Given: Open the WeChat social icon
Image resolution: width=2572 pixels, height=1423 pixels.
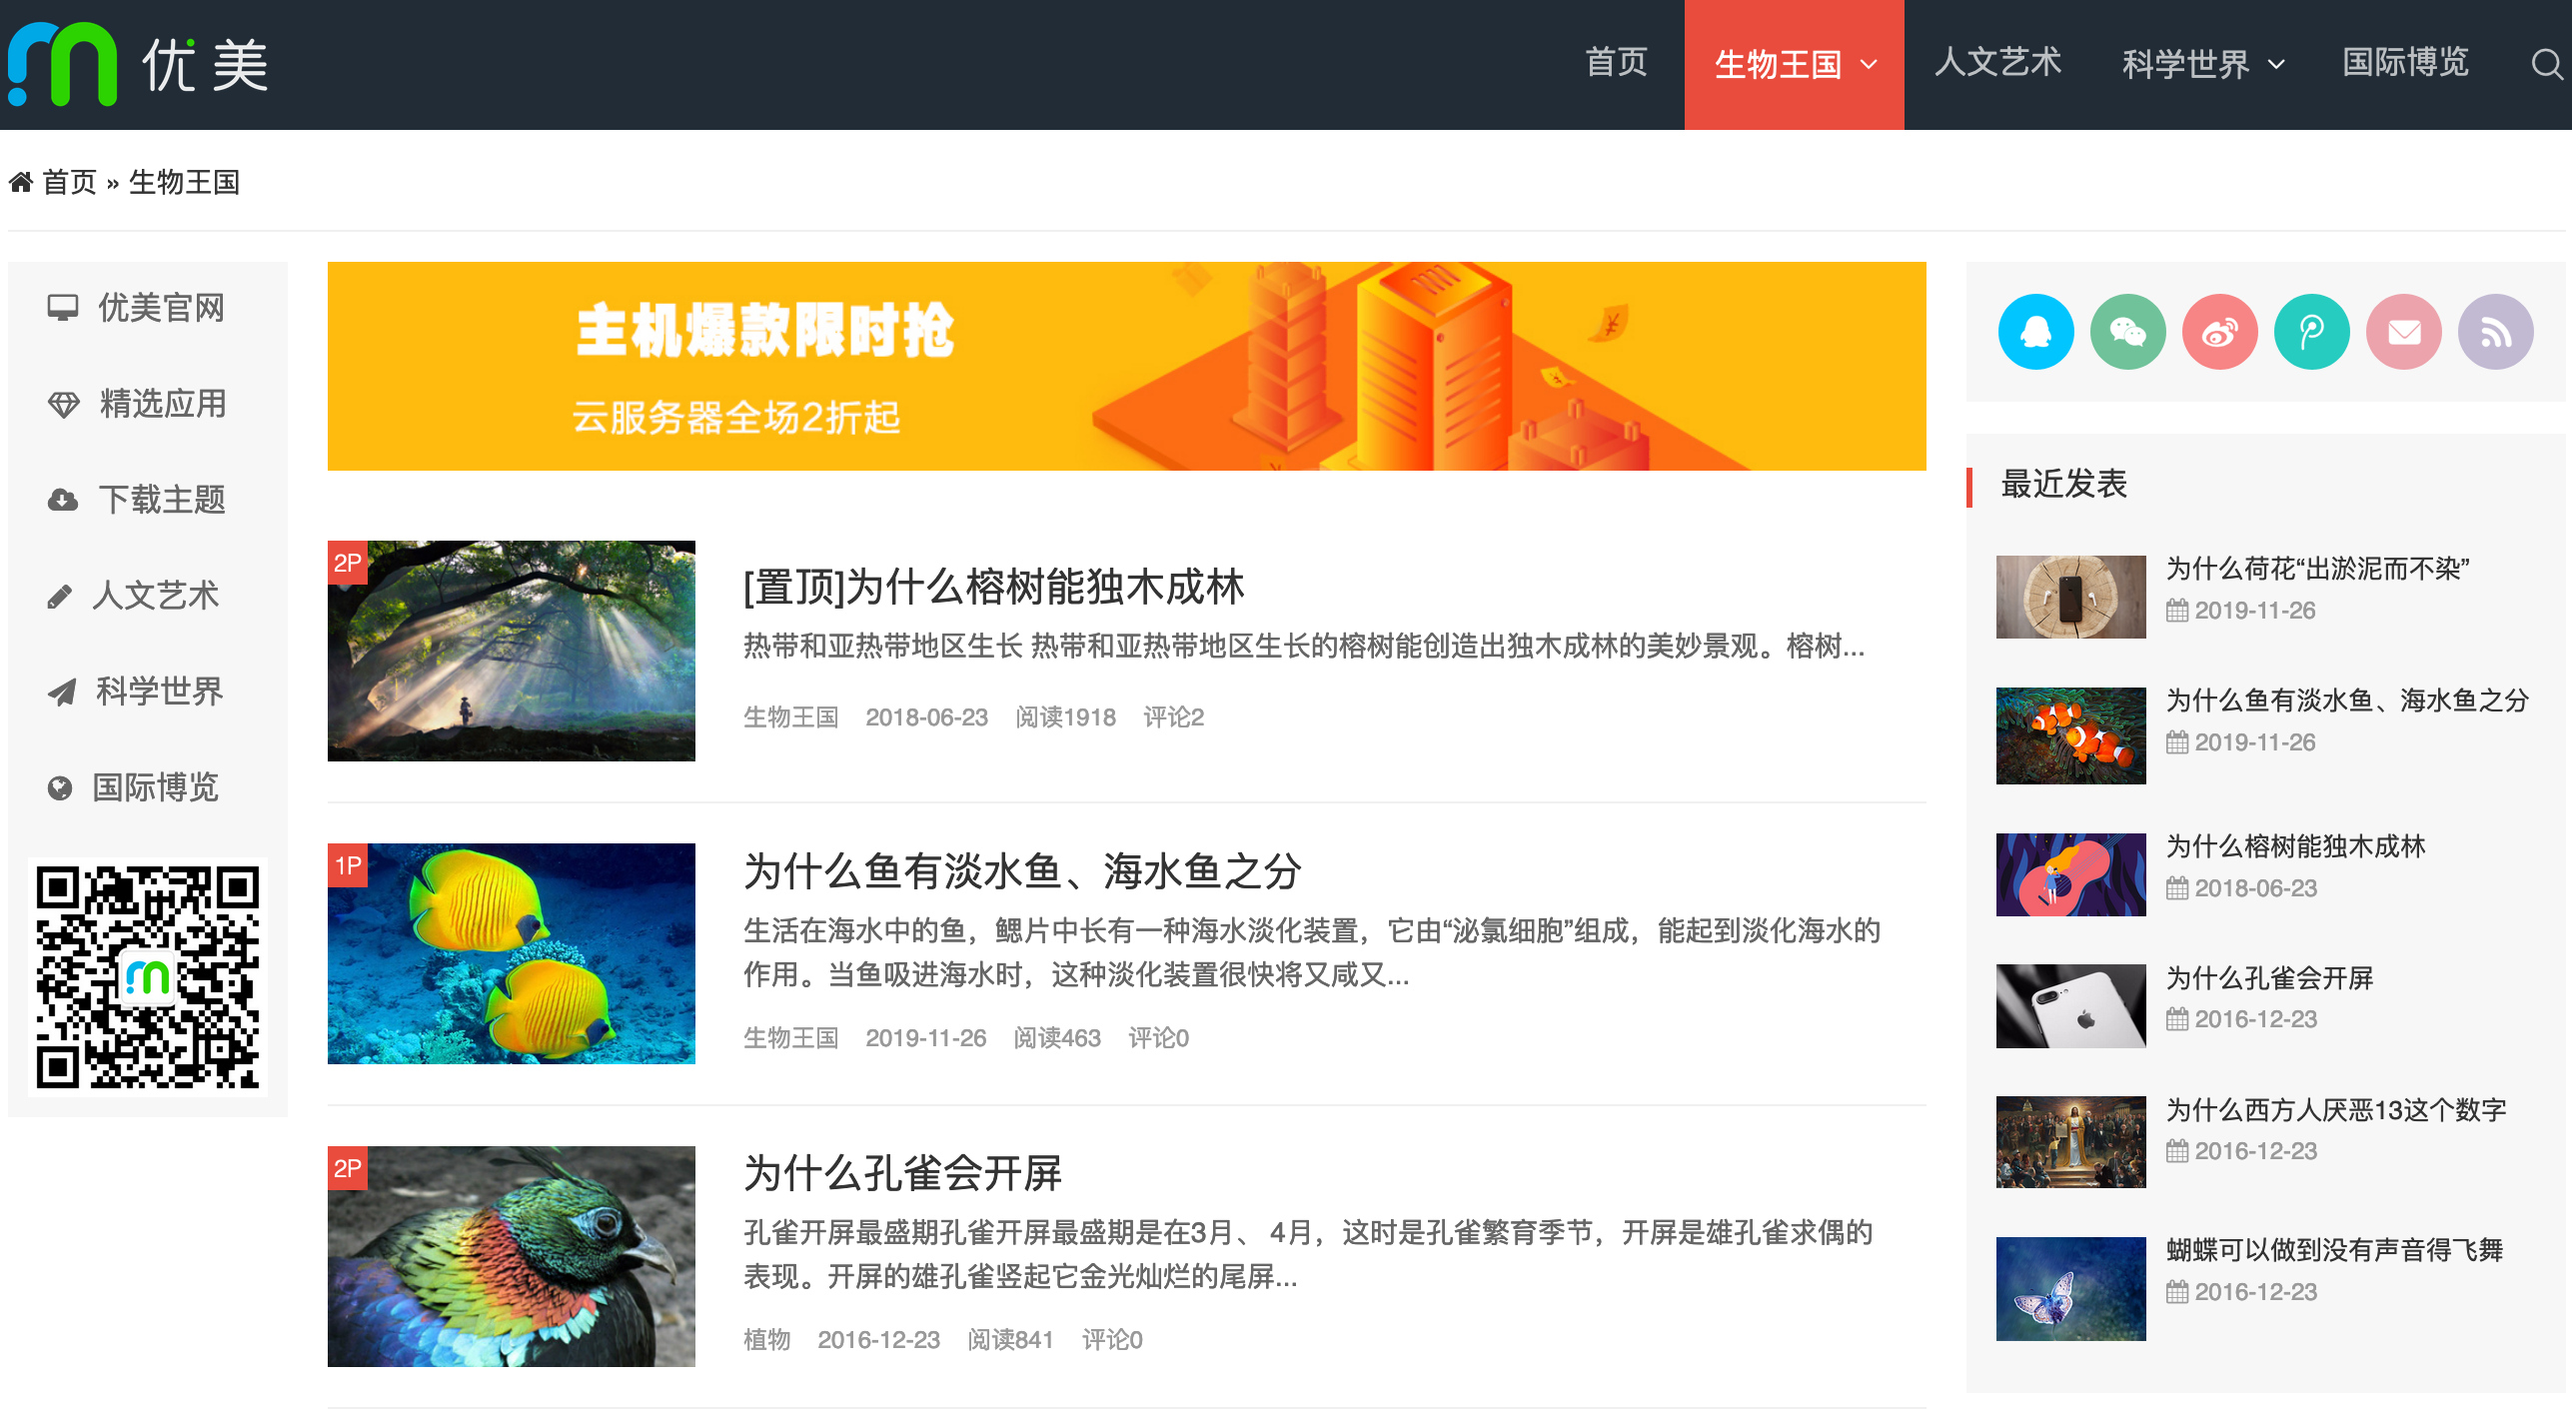Looking at the screenshot, I should click(2127, 332).
